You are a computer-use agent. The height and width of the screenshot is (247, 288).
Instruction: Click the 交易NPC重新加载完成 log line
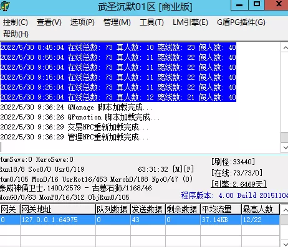tap(74, 127)
